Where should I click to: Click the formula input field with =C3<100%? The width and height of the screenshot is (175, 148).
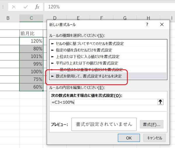pyautogui.click(x=102, y=102)
